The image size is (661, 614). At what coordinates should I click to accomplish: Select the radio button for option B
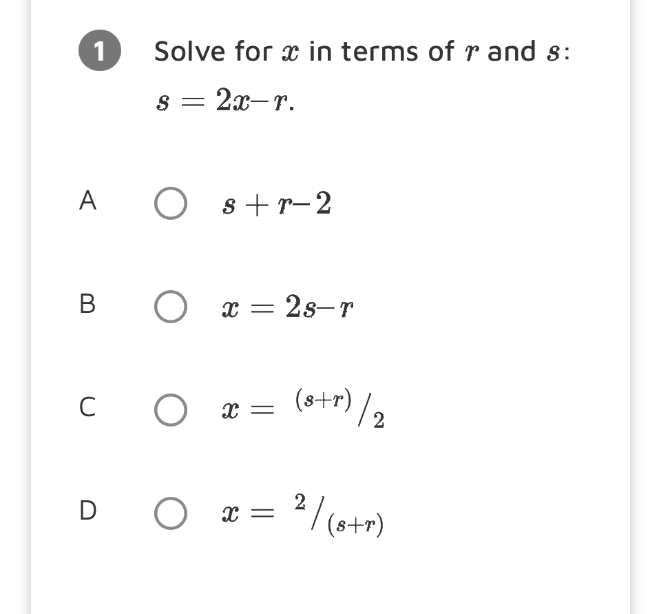point(171,308)
